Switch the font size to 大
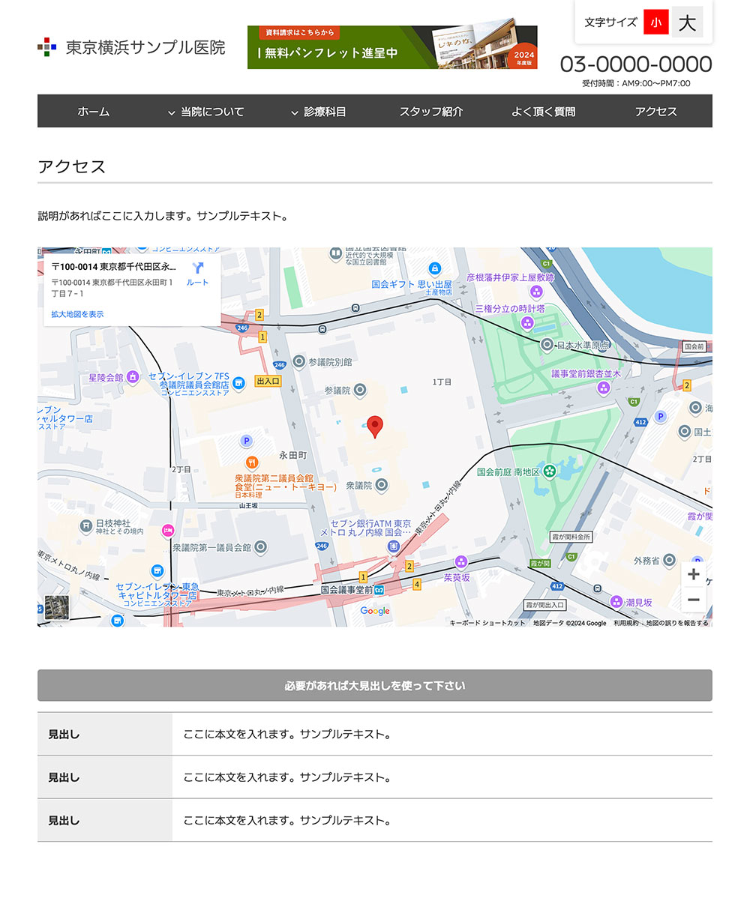 point(687,22)
